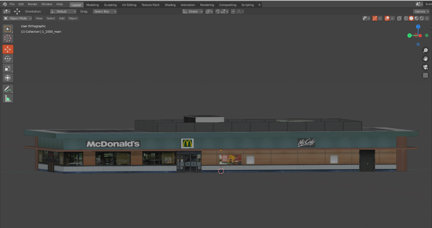Activate the Measure tool
The height and width of the screenshot is (228, 432).
click(8, 98)
